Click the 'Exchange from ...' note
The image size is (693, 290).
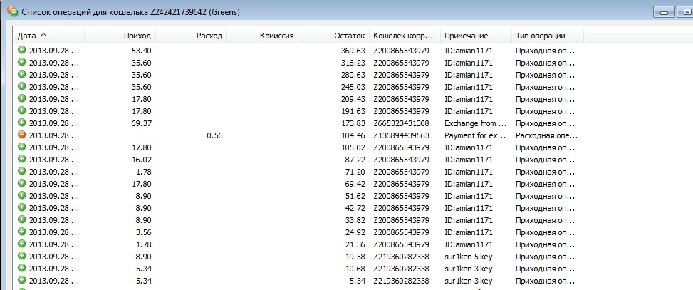(476, 123)
